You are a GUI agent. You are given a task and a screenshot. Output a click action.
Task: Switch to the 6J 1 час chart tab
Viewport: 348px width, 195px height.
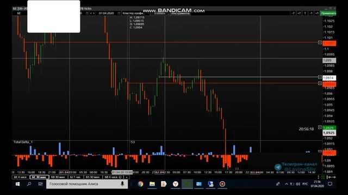coord(75,177)
